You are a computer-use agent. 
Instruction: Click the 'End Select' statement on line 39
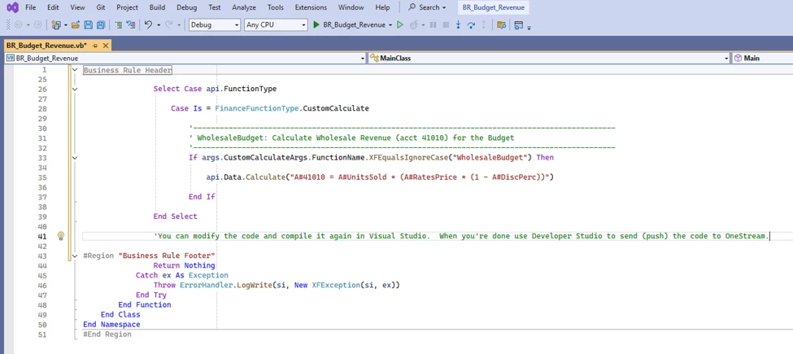(x=176, y=216)
